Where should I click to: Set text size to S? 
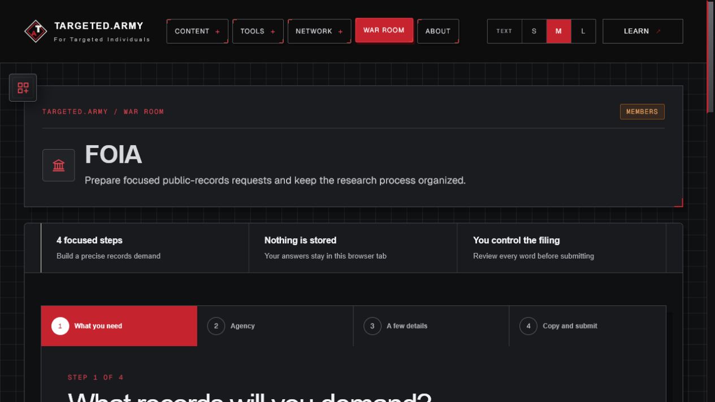pyautogui.click(x=534, y=31)
